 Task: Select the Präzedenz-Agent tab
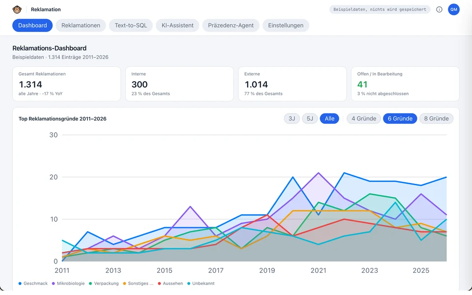(x=231, y=25)
